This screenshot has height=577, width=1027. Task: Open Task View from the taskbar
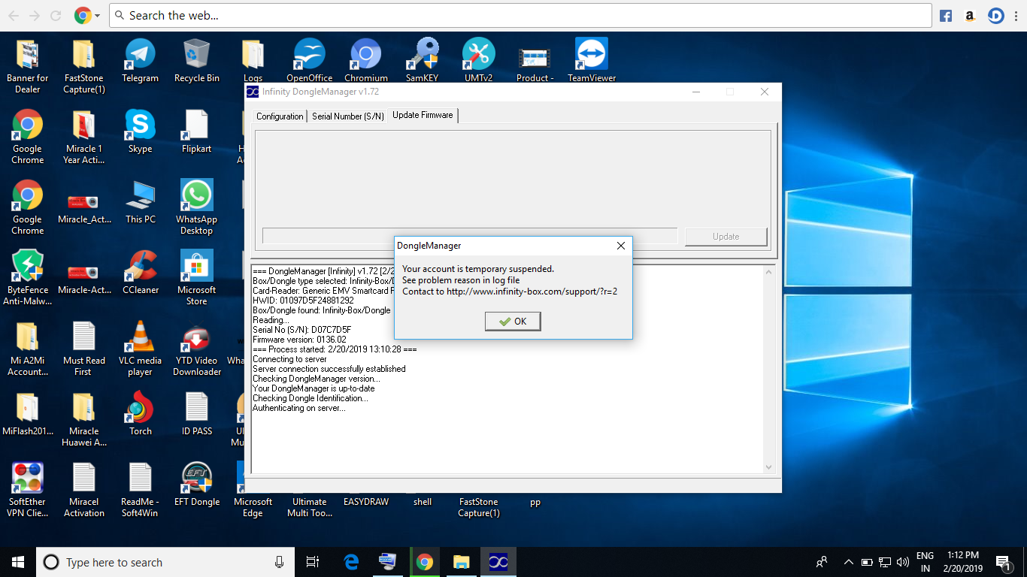[x=313, y=562]
